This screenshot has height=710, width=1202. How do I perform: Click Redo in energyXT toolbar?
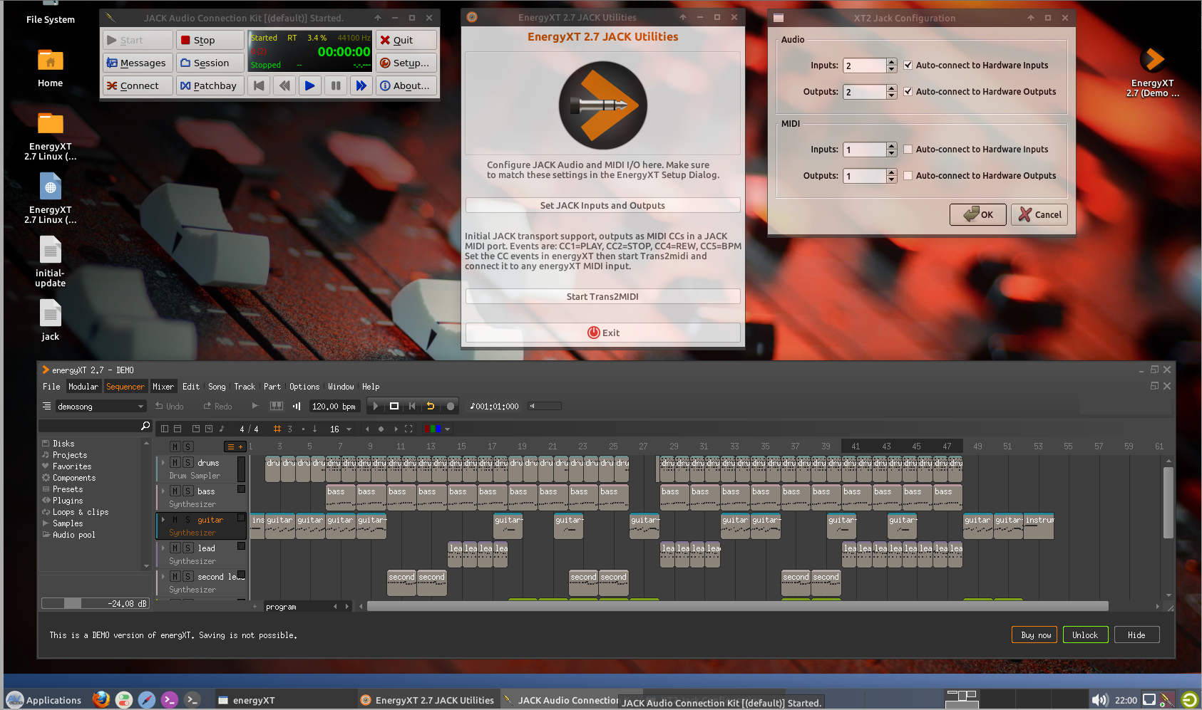click(218, 406)
